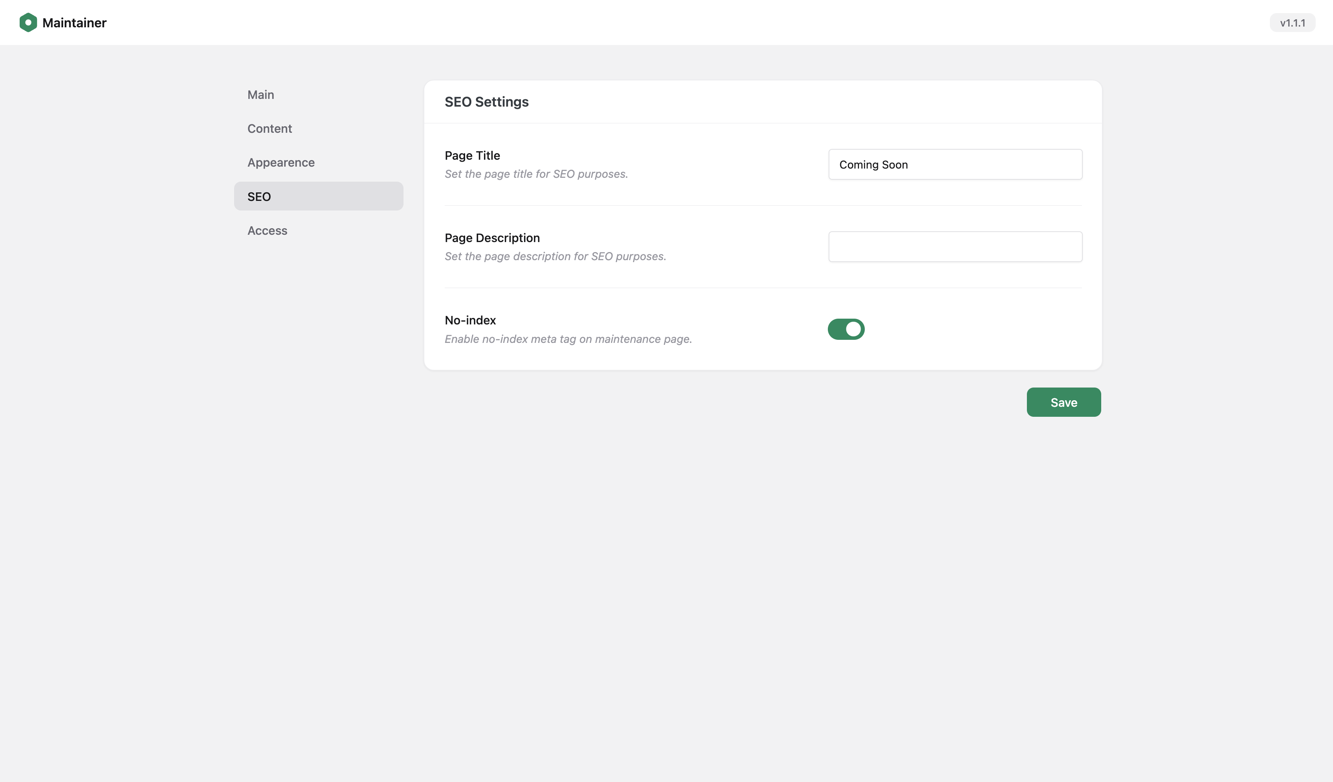Screen dimensions: 1333x782
Task: Click the Maintainer title text
Action: click(x=74, y=23)
